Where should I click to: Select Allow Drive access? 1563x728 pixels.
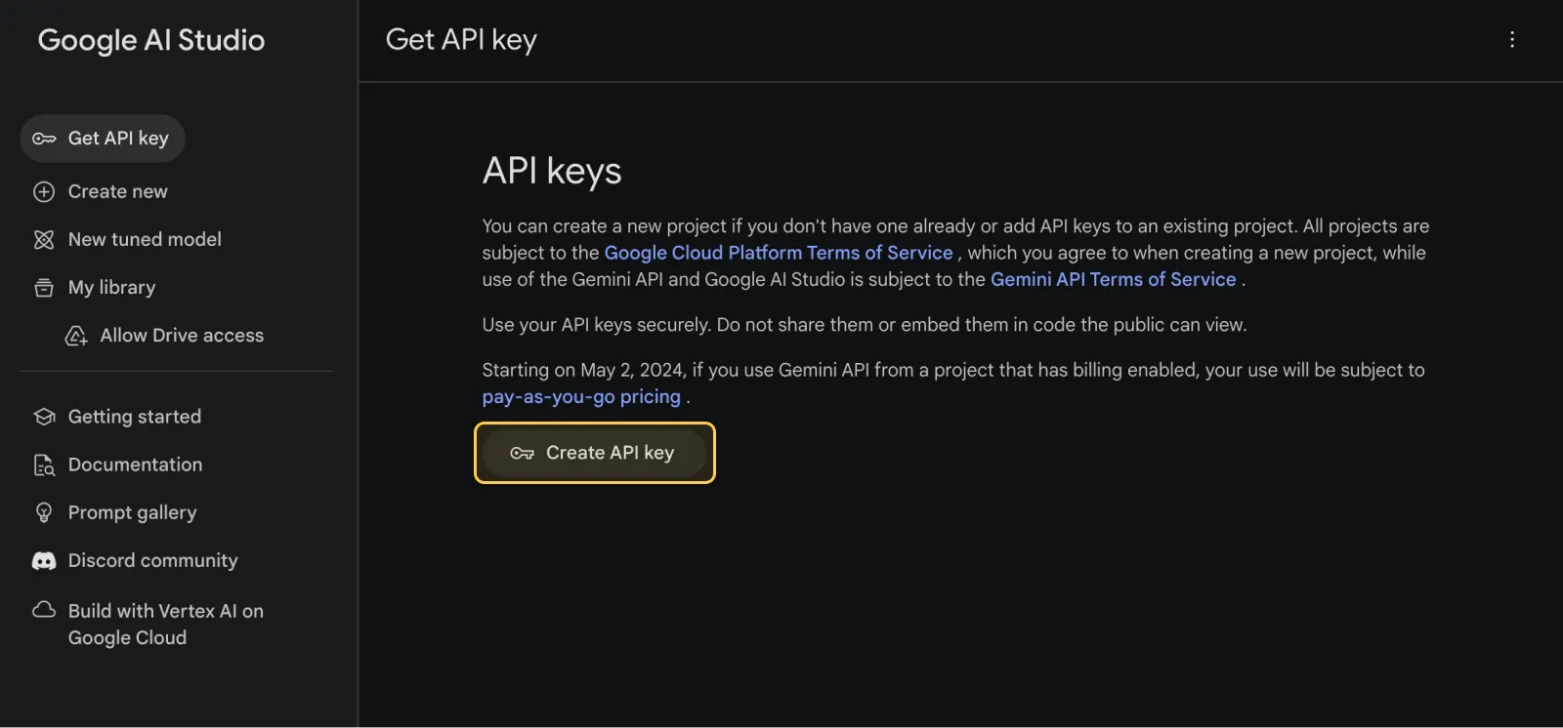pyautogui.click(x=164, y=336)
